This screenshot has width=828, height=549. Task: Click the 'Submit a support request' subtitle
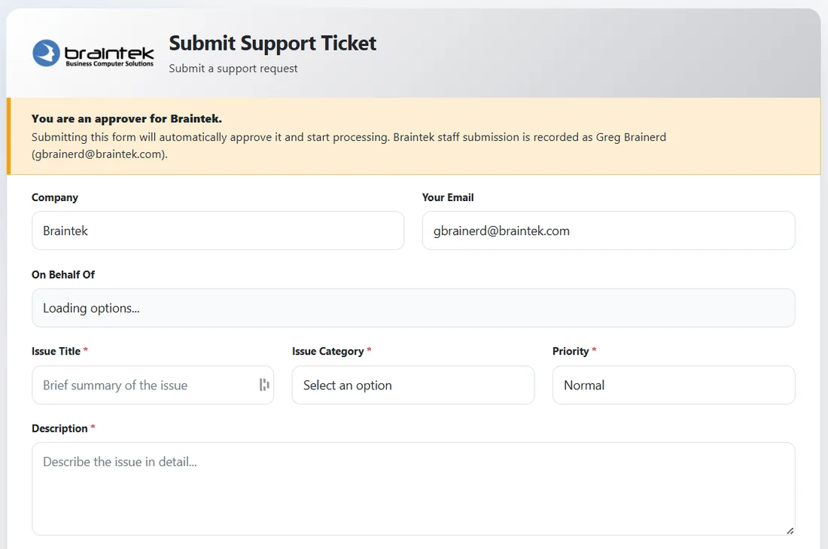coord(233,69)
